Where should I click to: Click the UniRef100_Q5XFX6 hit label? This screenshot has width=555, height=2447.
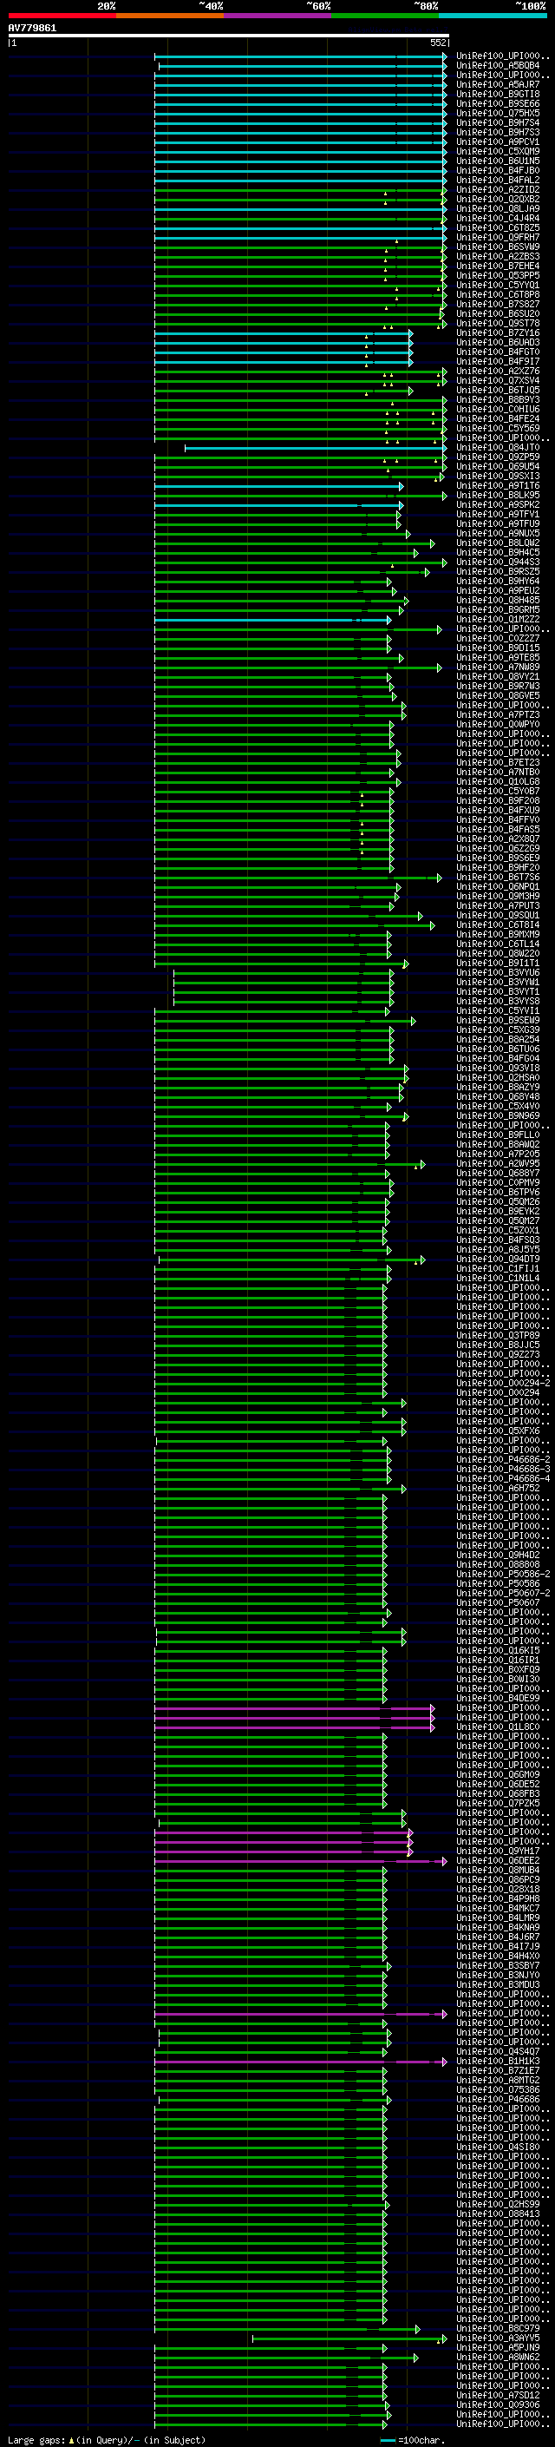(x=498, y=1431)
